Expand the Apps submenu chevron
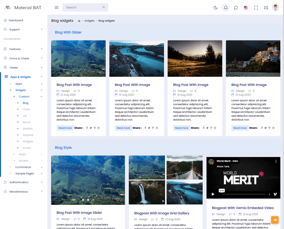This screenshot has width=284, height=229. click(42, 84)
